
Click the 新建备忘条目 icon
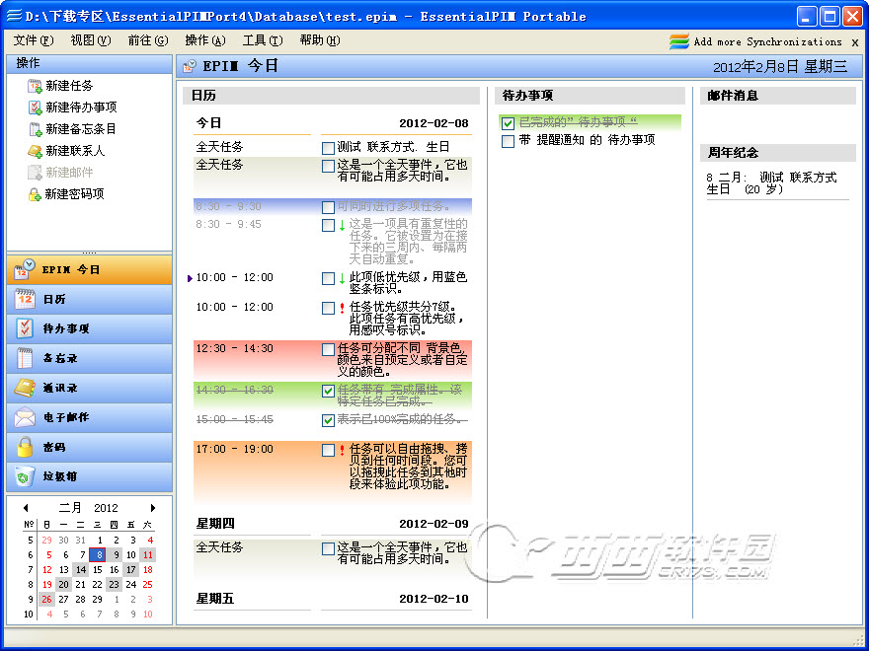click(x=35, y=129)
